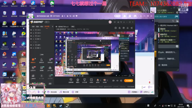Open the camera source icon in bottom toolbar
Image resolution: width=192 pixels, height=108 pixels.
(x=78, y=80)
